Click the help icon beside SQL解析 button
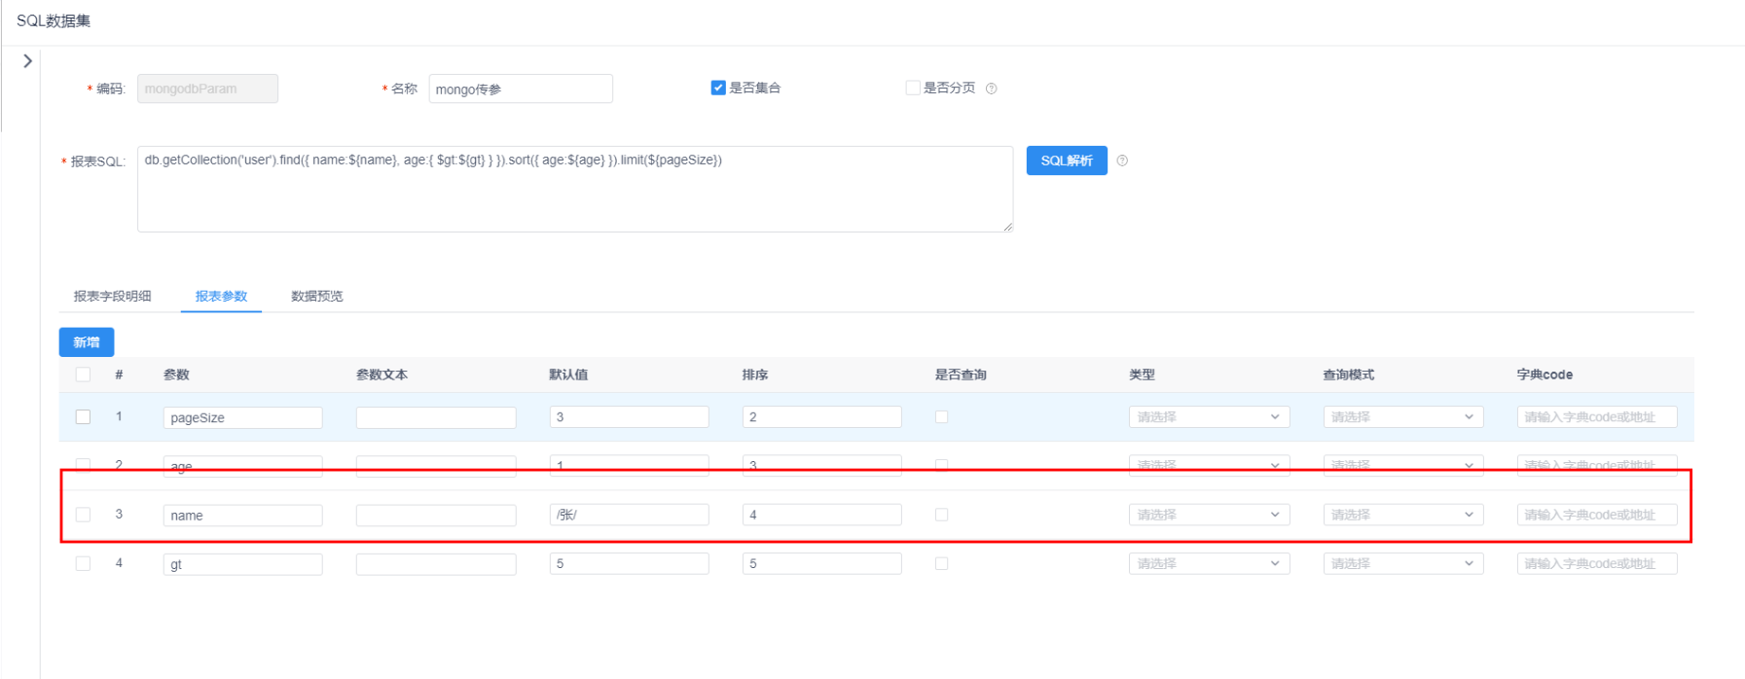Viewport: 1745px width, 679px height. (x=1122, y=161)
